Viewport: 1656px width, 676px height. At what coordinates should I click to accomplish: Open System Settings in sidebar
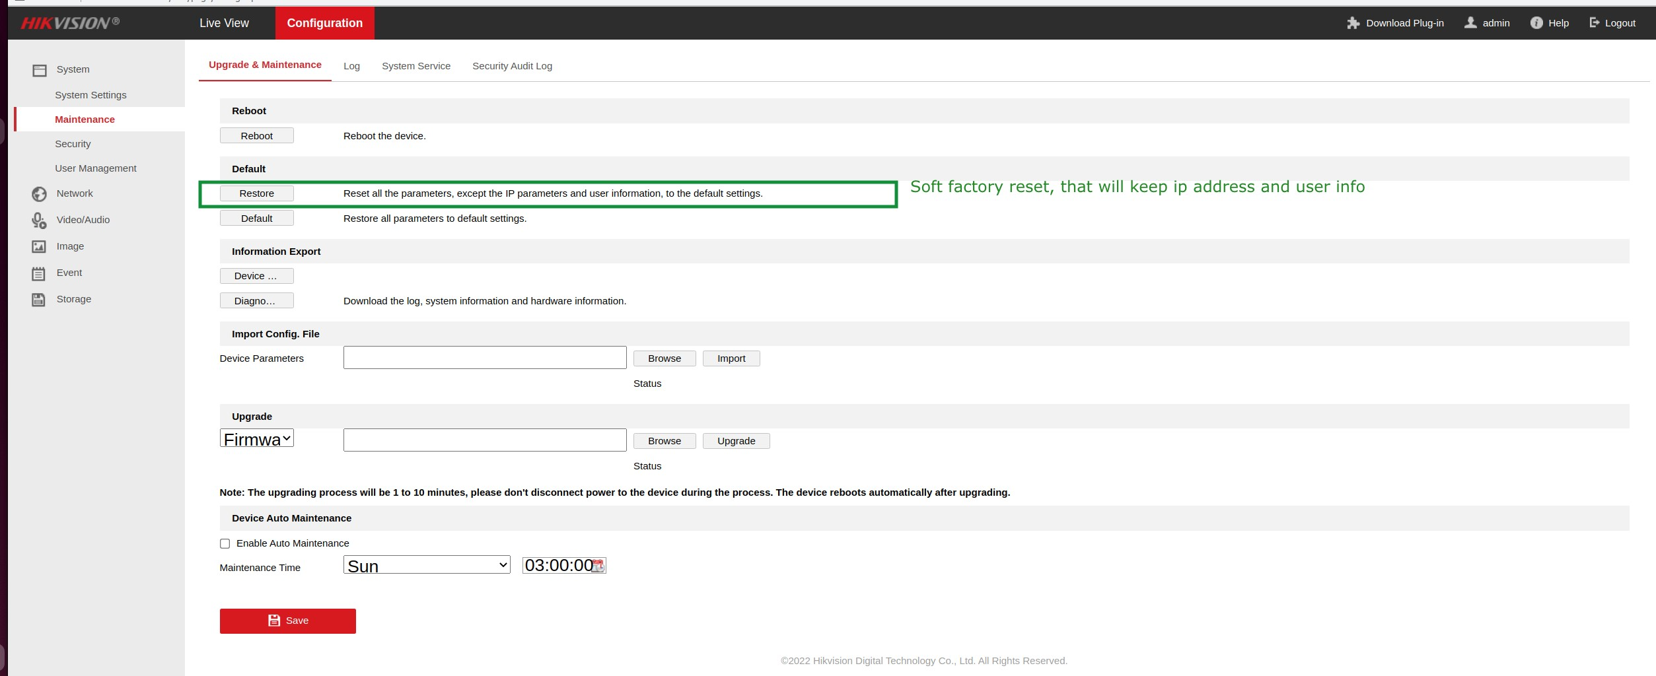tap(90, 95)
